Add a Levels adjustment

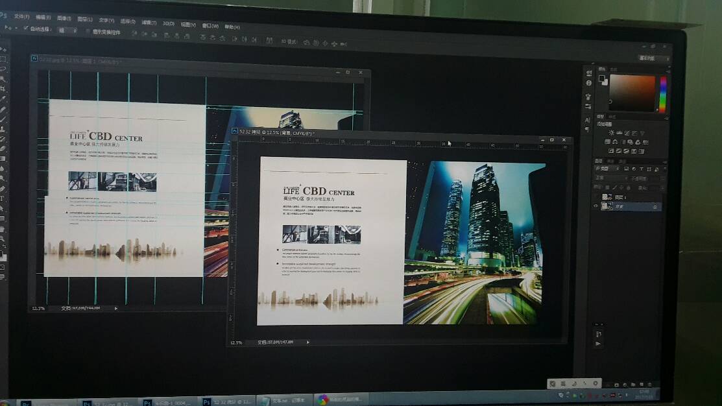[x=619, y=132]
